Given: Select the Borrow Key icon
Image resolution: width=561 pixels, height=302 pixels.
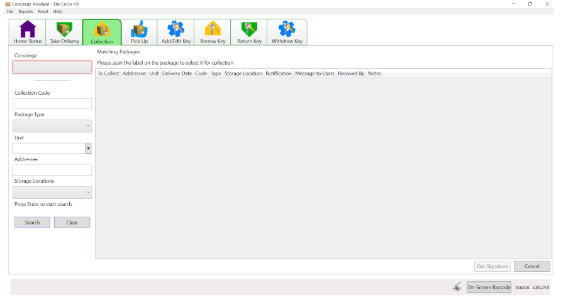Looking at the screenshot, I should pyautogui.click(x=213, y=30).
